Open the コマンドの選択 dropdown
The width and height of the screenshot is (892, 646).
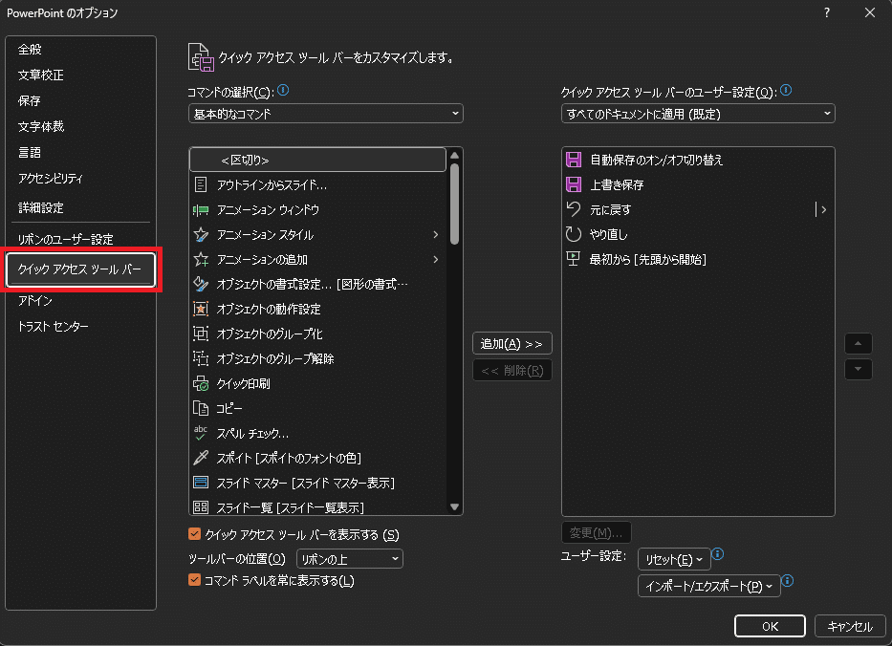[x=325, y=114]
